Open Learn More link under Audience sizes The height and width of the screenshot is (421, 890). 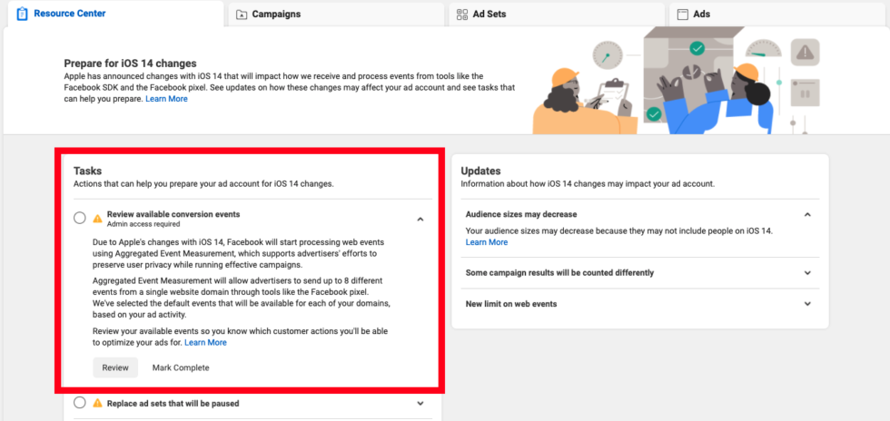click(x=487, y=242)
